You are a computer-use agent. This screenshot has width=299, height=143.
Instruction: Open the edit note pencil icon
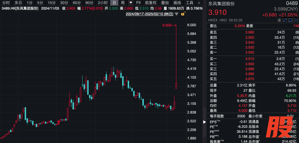285,20
